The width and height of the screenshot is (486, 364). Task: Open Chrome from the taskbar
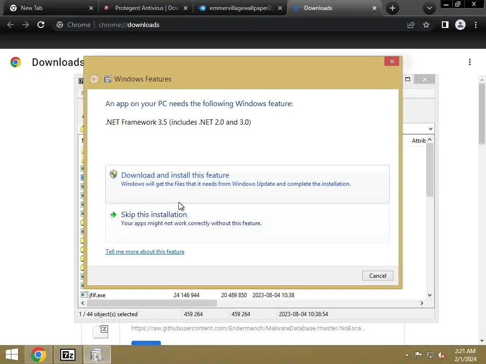tap(38, 355)
